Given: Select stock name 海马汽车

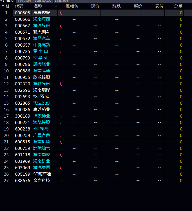Looking at the screenshot, I should pyautogui.click(x=42, y=38).
